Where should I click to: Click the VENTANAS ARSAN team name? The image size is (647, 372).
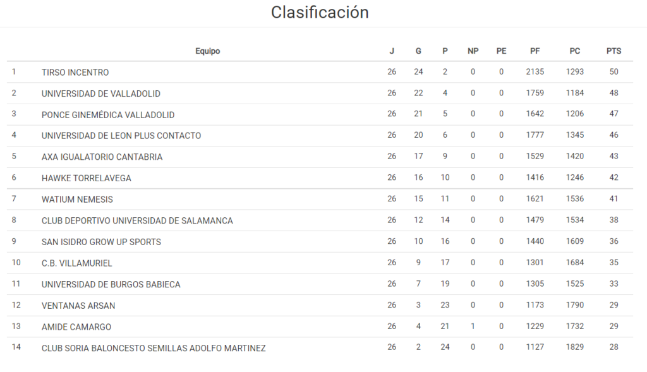click(78, 306)
